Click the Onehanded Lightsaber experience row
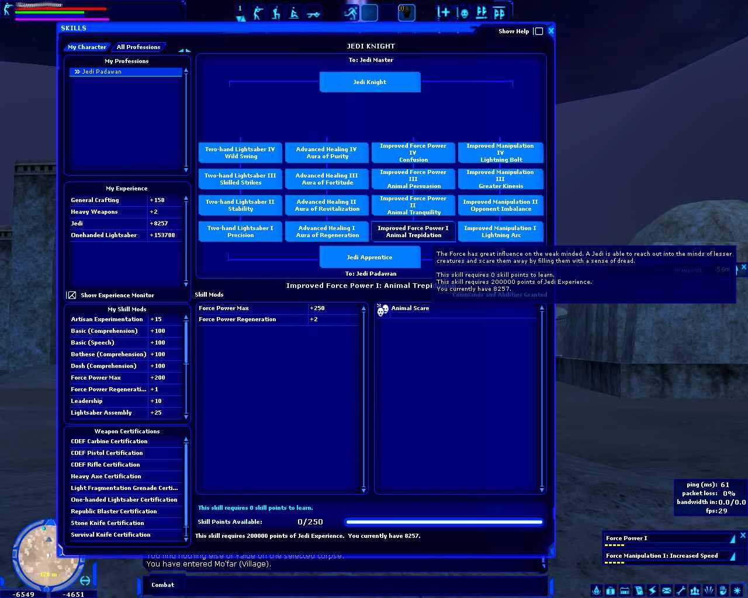The width and height of the screenshot is (748, 598). click(x=126, y=235)
